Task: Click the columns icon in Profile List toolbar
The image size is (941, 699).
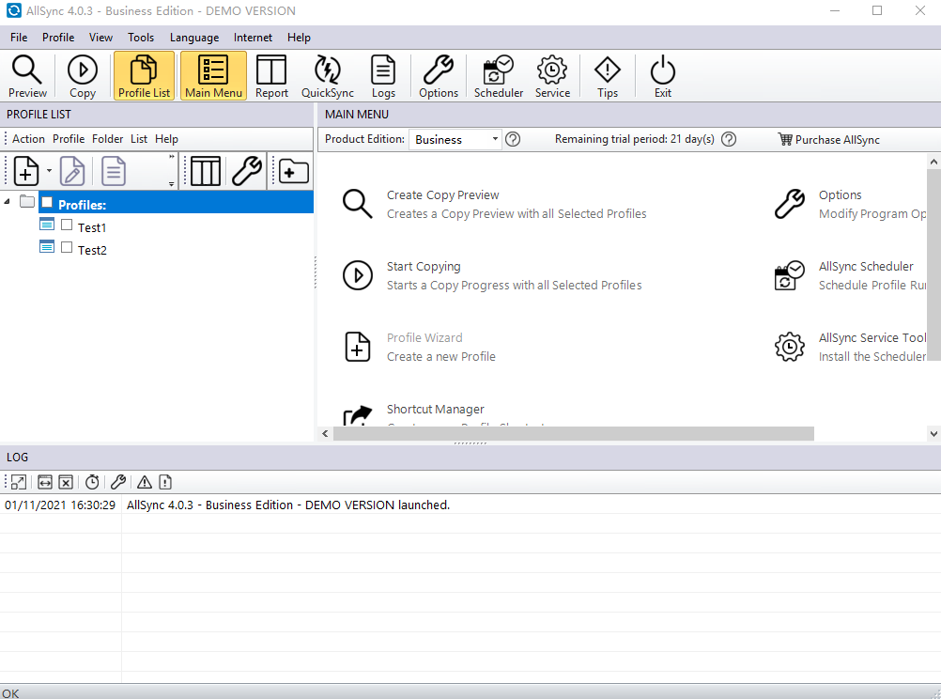Action: pos(206,171)
